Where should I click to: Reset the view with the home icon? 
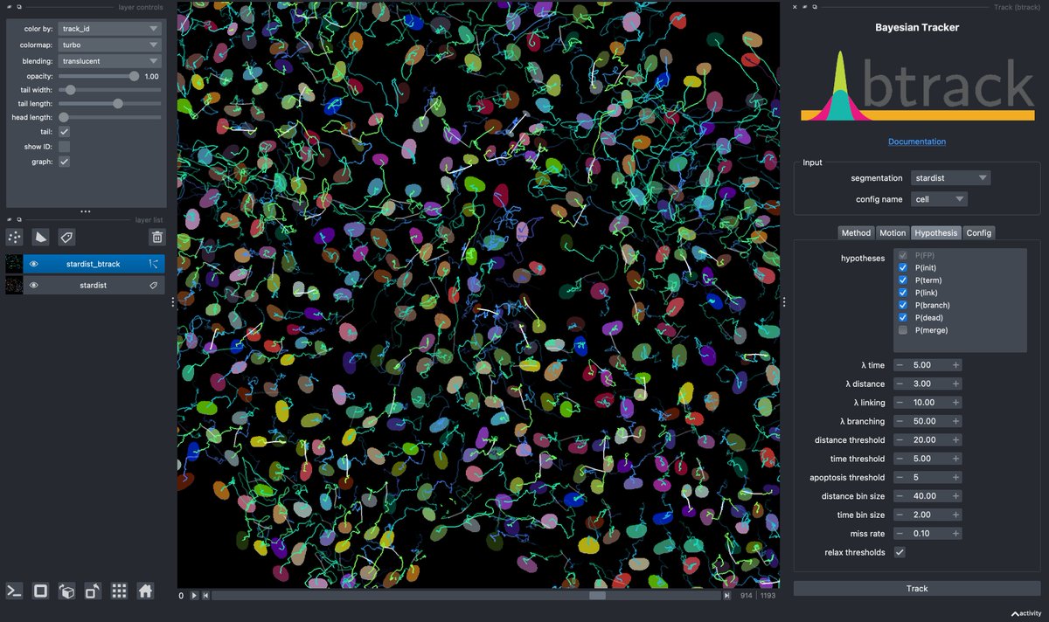click(144, 591)
